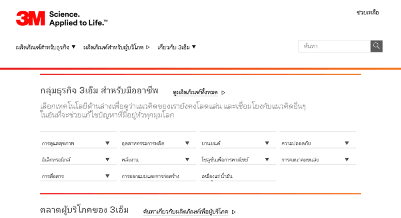Image resolution: width=401 pixels, height=218 pixels.
Task: Click arrow icon beside ค้นหาเกี่ยวกับผลิตภัณฑ์เพื่อผู้บริโภค
Action: click(233, 212)
